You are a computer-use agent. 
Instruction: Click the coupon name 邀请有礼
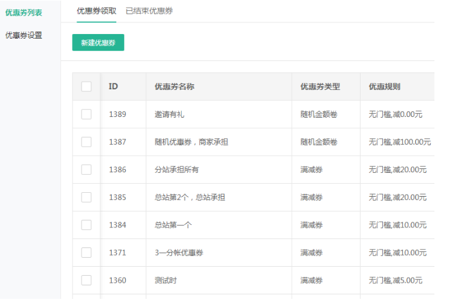[170, 114]
